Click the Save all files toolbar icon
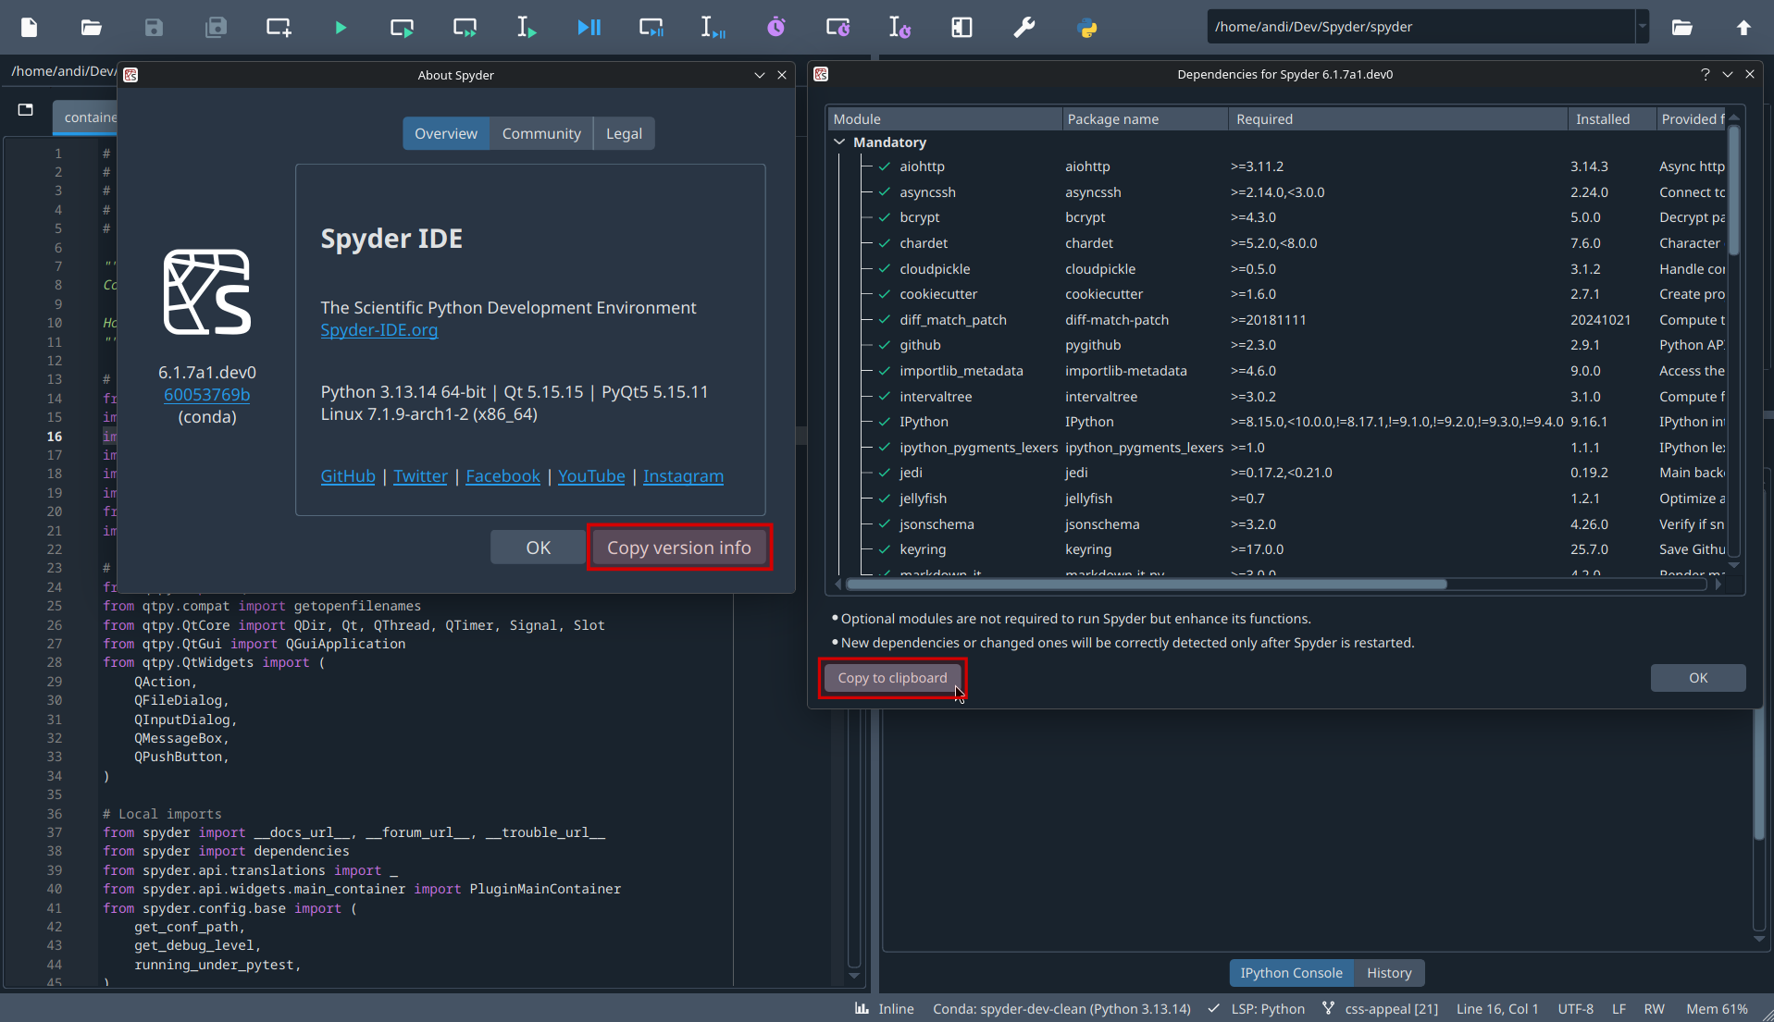1774x1022 pixels. pos(216,28)
